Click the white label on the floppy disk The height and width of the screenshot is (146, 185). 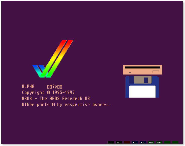(142, 92)
